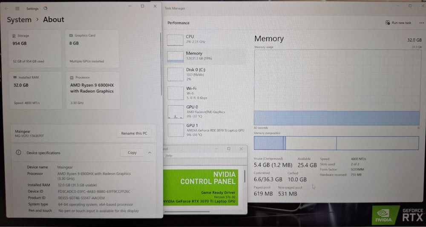
Task: Click the Run new task icon
Action: 388,23
